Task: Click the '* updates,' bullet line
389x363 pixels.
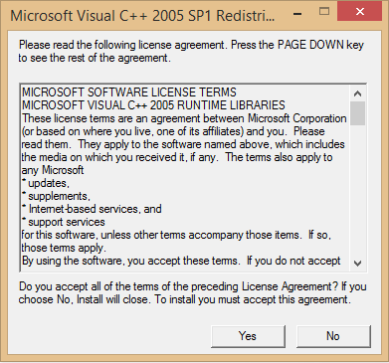Action: 46,183
